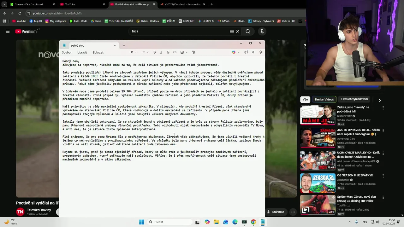
Task: Open the volume control in system tray
Action: pyautogui.click(x=378, y=222)
